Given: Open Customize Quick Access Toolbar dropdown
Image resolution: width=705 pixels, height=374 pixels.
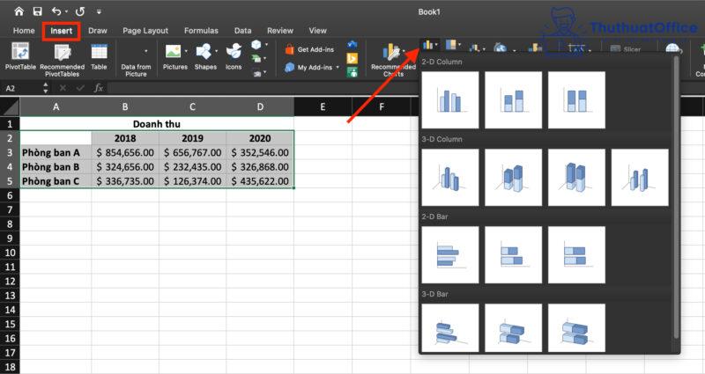Looking at the screenshot, I should tap(99, 11).
